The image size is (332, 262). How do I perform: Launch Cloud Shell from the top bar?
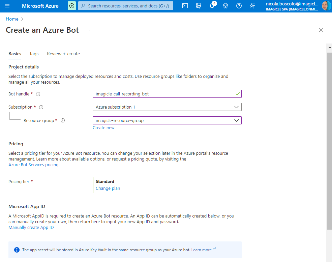[185, 6]
